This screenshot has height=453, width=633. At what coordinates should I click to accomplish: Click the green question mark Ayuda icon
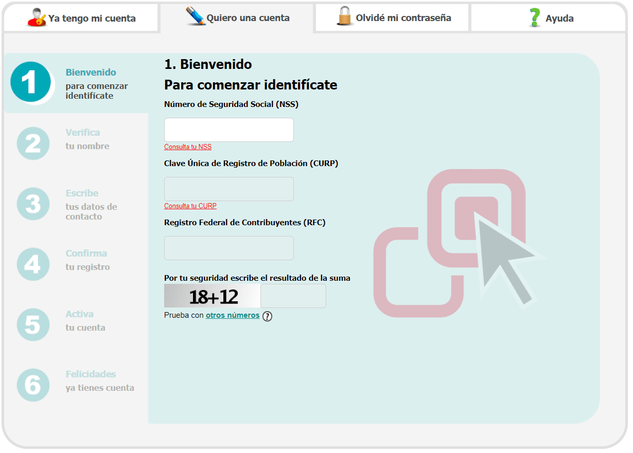click(535, 17)
